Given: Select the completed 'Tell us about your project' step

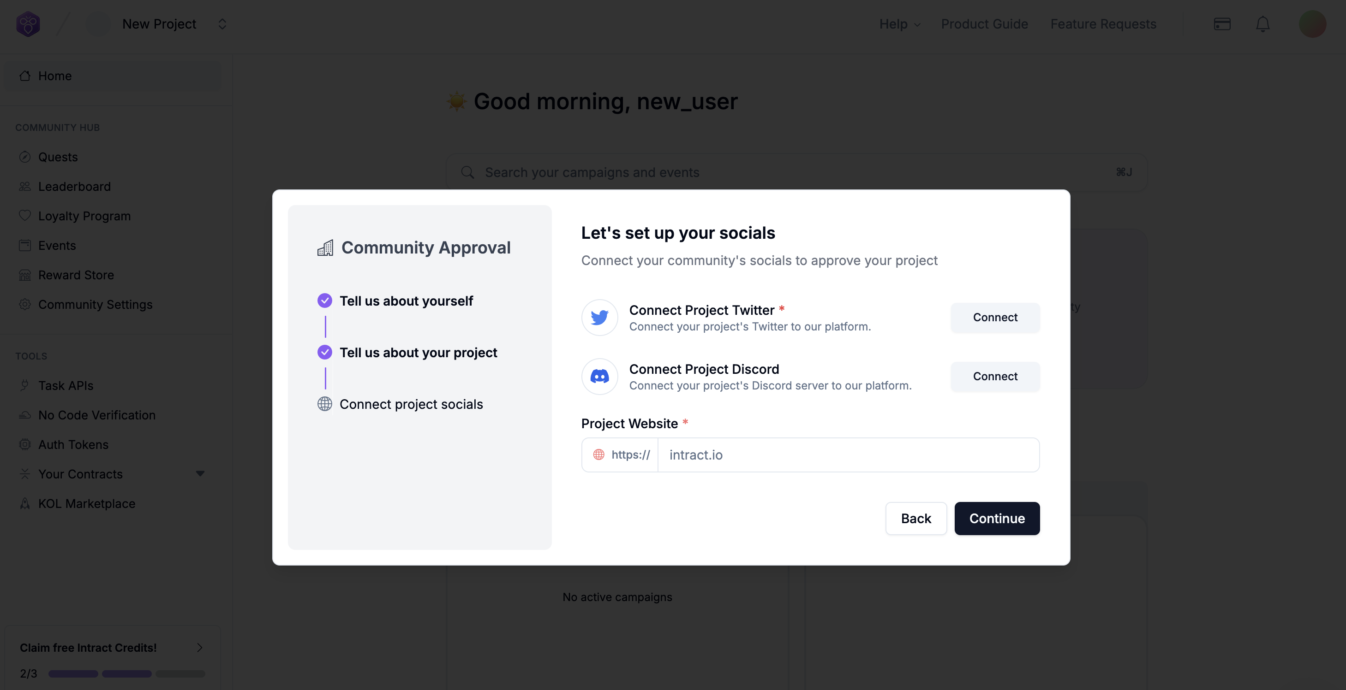Looking at the screenshot, I should click(418, 352).
